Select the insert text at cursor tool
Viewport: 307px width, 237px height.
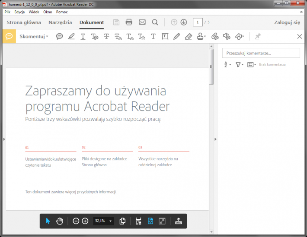130,37
